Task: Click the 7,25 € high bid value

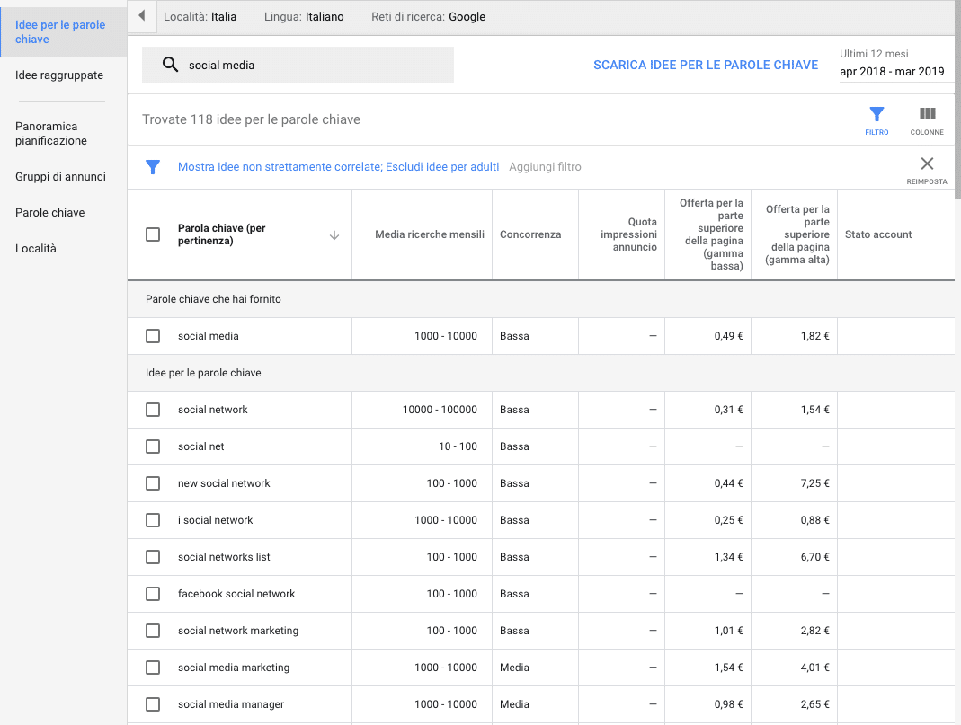Action: [814, 483]
